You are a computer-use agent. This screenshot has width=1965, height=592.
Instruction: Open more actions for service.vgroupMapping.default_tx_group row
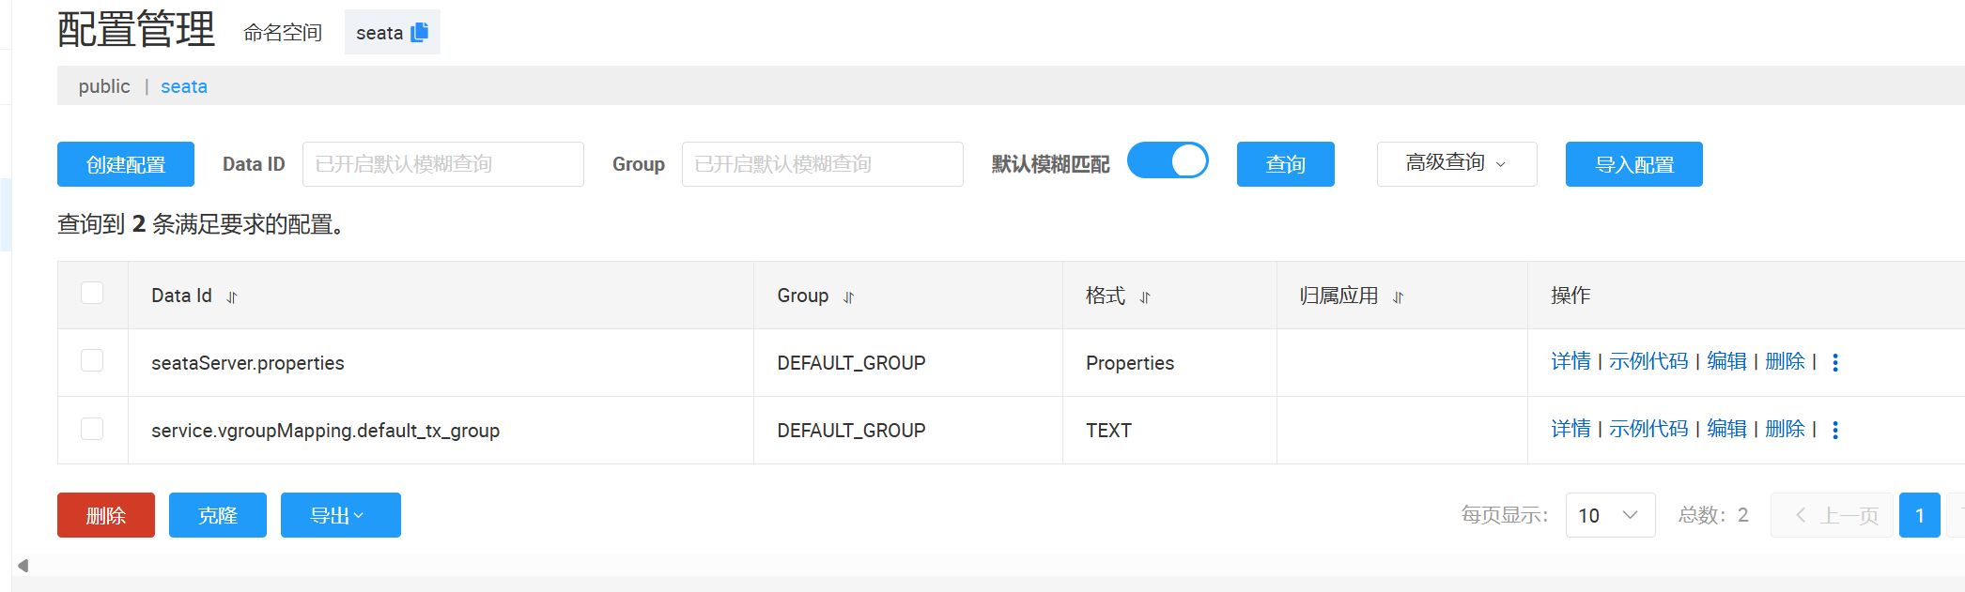pyautogui.click(x=1835, y=430)
